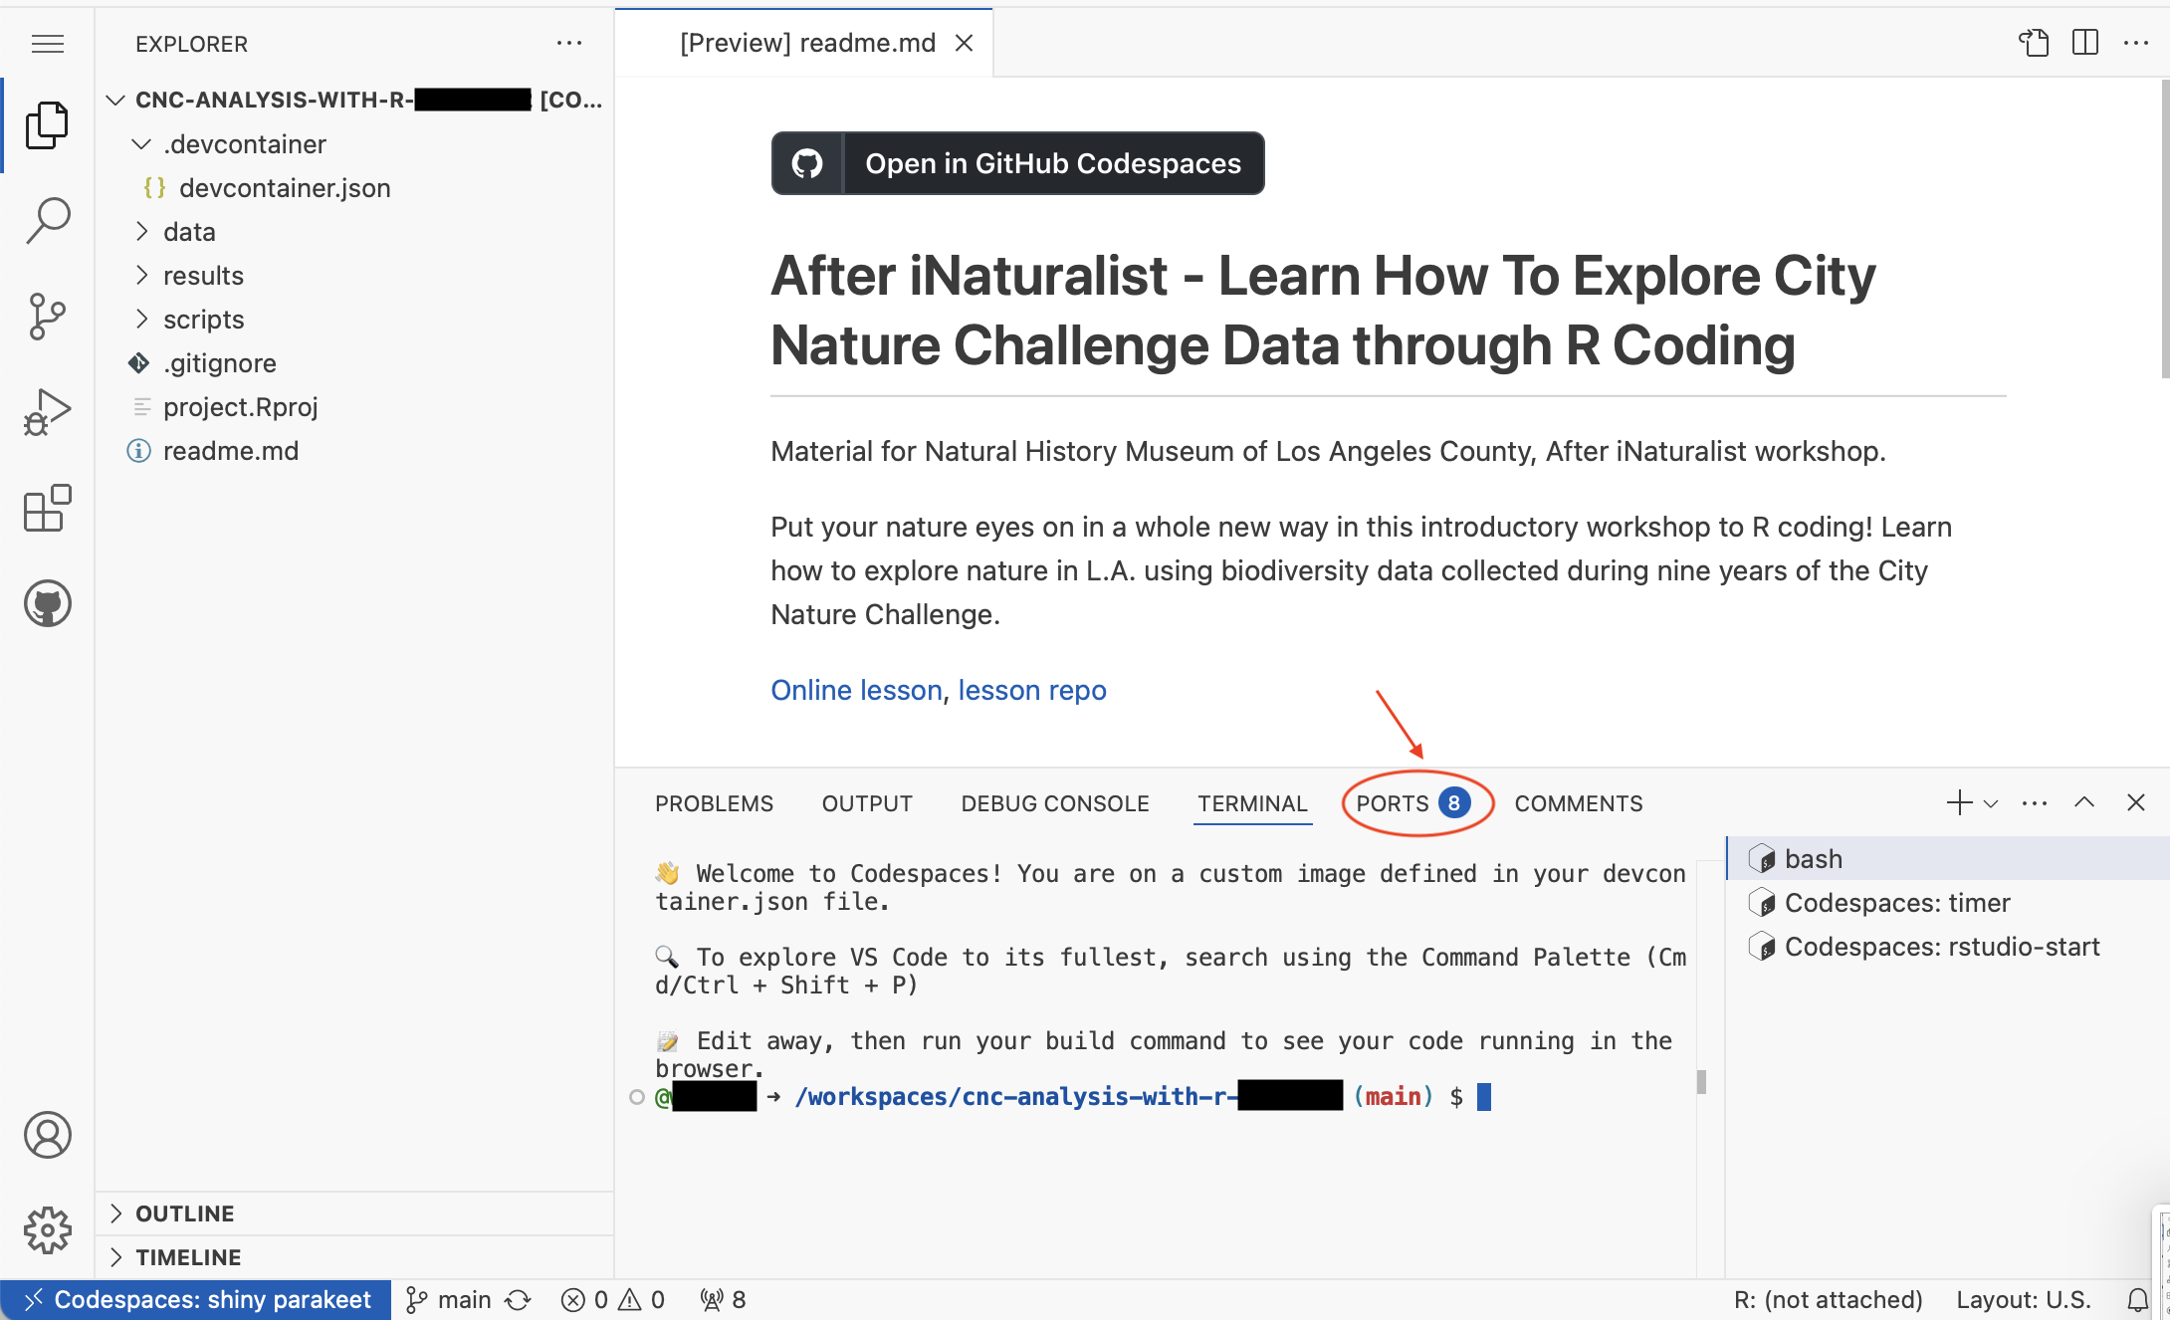Click the split editor right icon

[2084, 43]
